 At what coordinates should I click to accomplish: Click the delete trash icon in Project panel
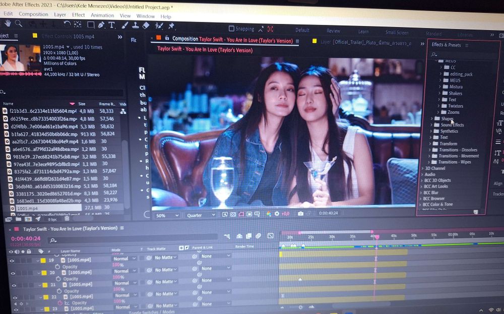tap(67, 219)
